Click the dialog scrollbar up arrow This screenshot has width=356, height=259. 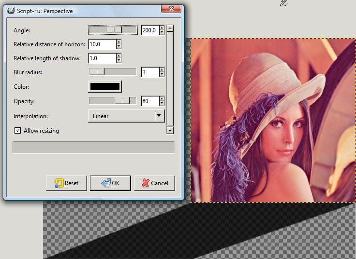pyautogui.click(x=170, y=28)
